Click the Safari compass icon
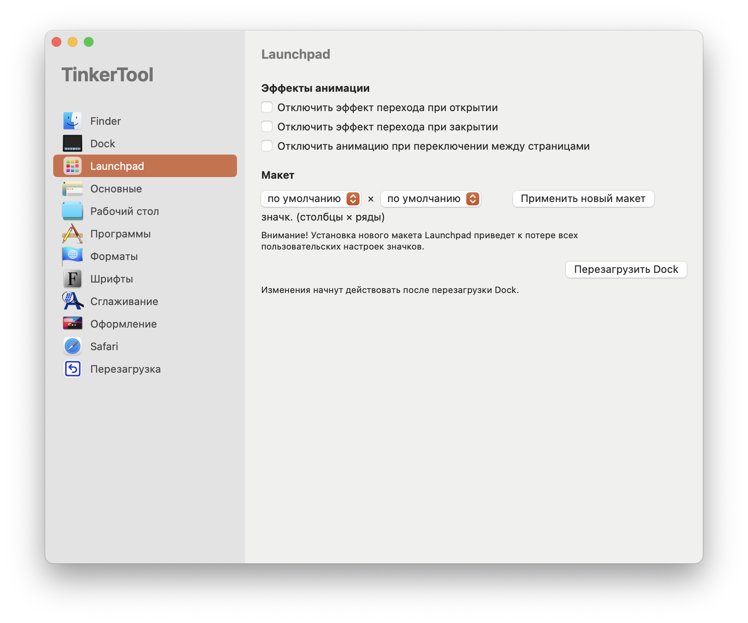The width and height of the screenshot is (748, 623). coord(73,346)
